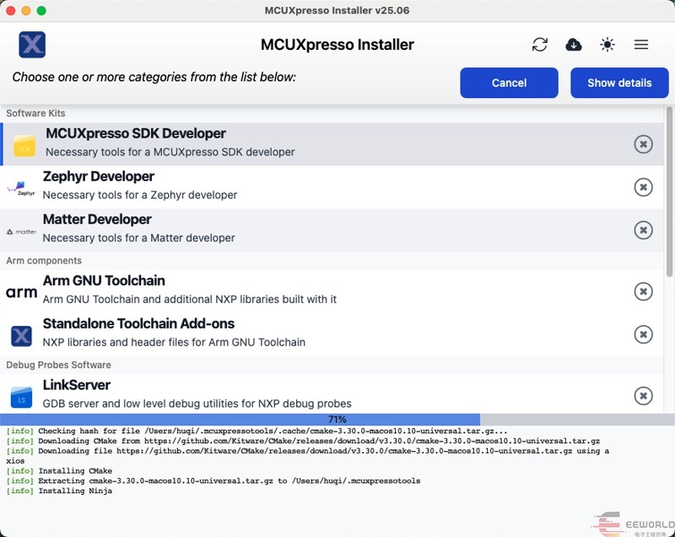The width and height of the screenshot is (675, 537).
Task: Select the Standalone Toolchain Add-ons title
Action: pos(138,324)
